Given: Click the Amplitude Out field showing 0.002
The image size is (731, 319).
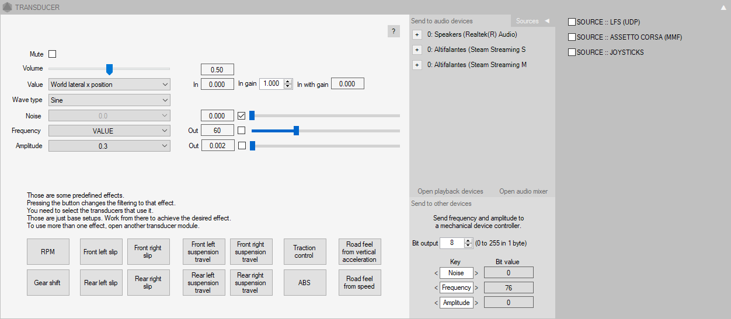Looking at the screenshot, I should pyautogui.click(x=217, y=146).
